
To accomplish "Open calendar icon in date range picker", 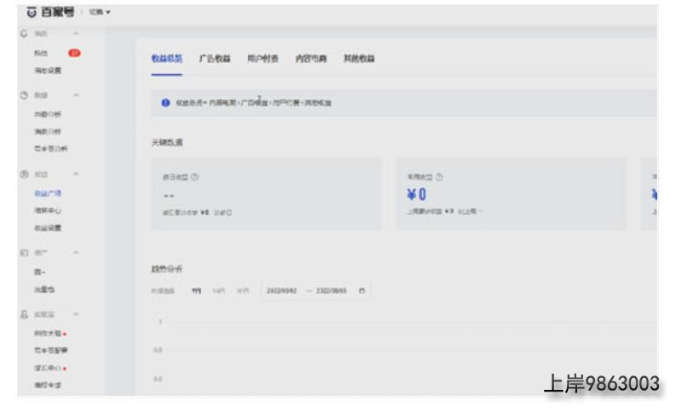I will (x=361, y=290).
